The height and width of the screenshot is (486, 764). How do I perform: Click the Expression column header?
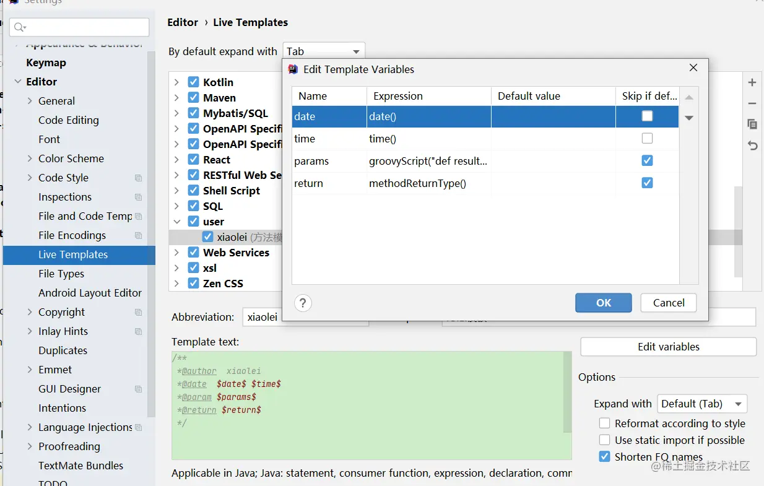coord(429,96)
